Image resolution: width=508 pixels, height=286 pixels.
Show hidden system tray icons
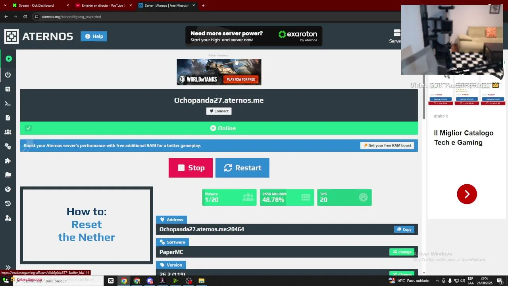click(x=437, y=281)
